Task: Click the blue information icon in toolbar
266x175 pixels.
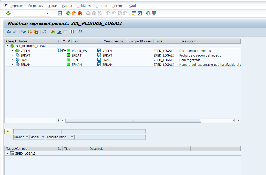Action: pyautogui.click(x=71, y=32)
